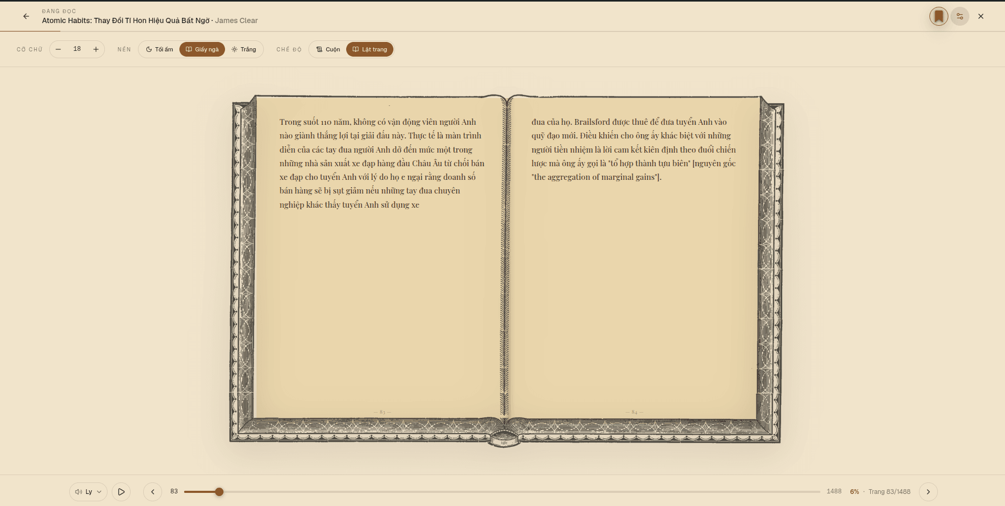Switch reading mode to Cuộn
1005x506 pixels.
[328, 49]
